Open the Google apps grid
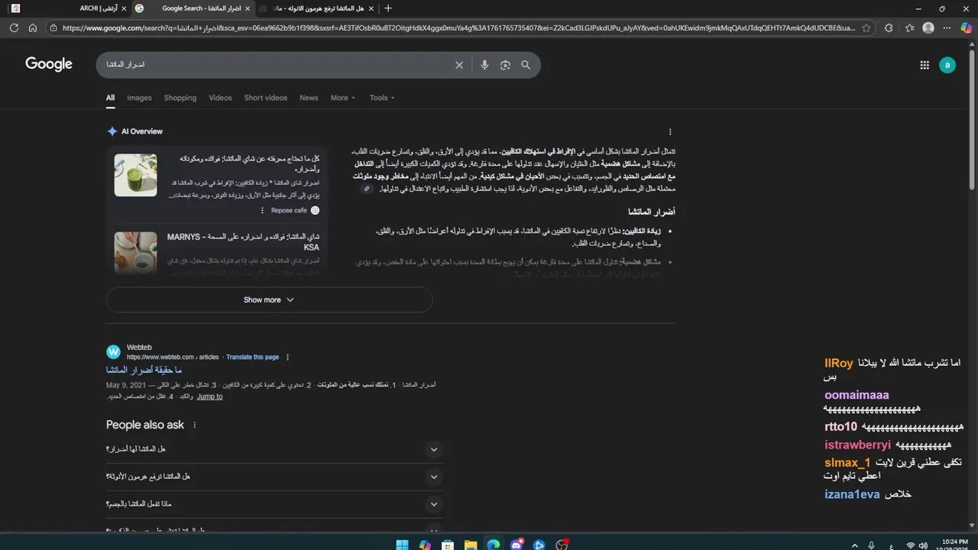978x550 pixels. point(925,65)
